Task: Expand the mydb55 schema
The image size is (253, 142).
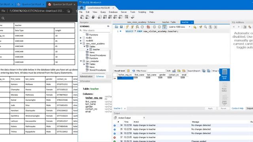Action: pos(81,41)
